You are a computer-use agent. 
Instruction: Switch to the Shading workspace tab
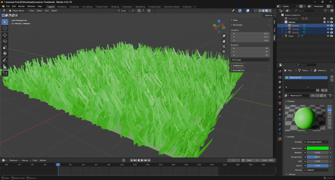pos(115,7)
